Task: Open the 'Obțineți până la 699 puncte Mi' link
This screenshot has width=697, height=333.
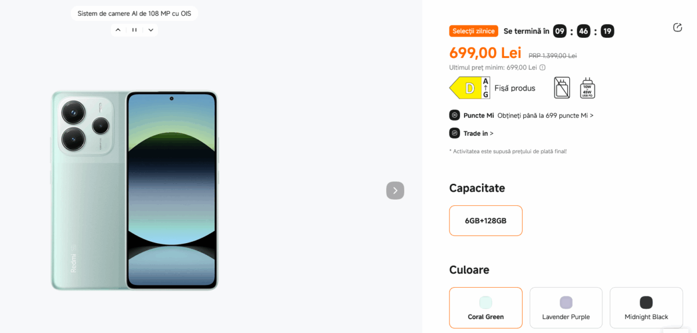Action: (x=545, y=115)
